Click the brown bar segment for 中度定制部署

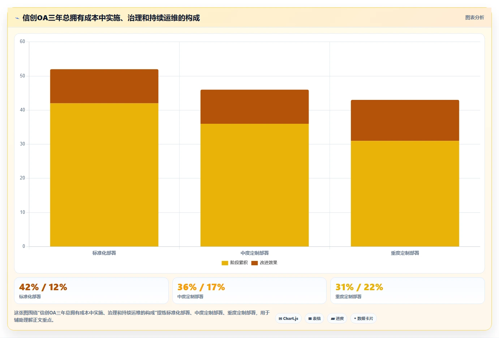pos(255,107)
